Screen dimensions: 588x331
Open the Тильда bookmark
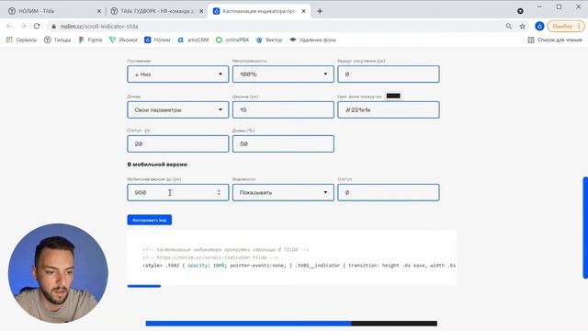[57, 40]
